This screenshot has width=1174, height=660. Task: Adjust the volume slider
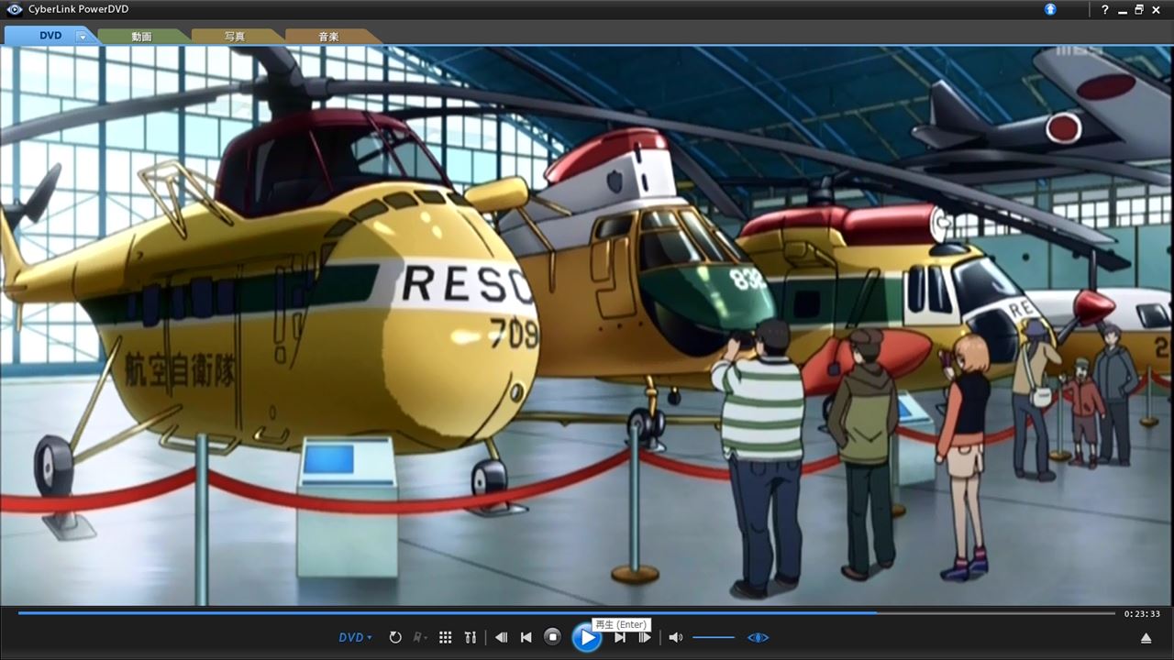(x=714, y=637)
